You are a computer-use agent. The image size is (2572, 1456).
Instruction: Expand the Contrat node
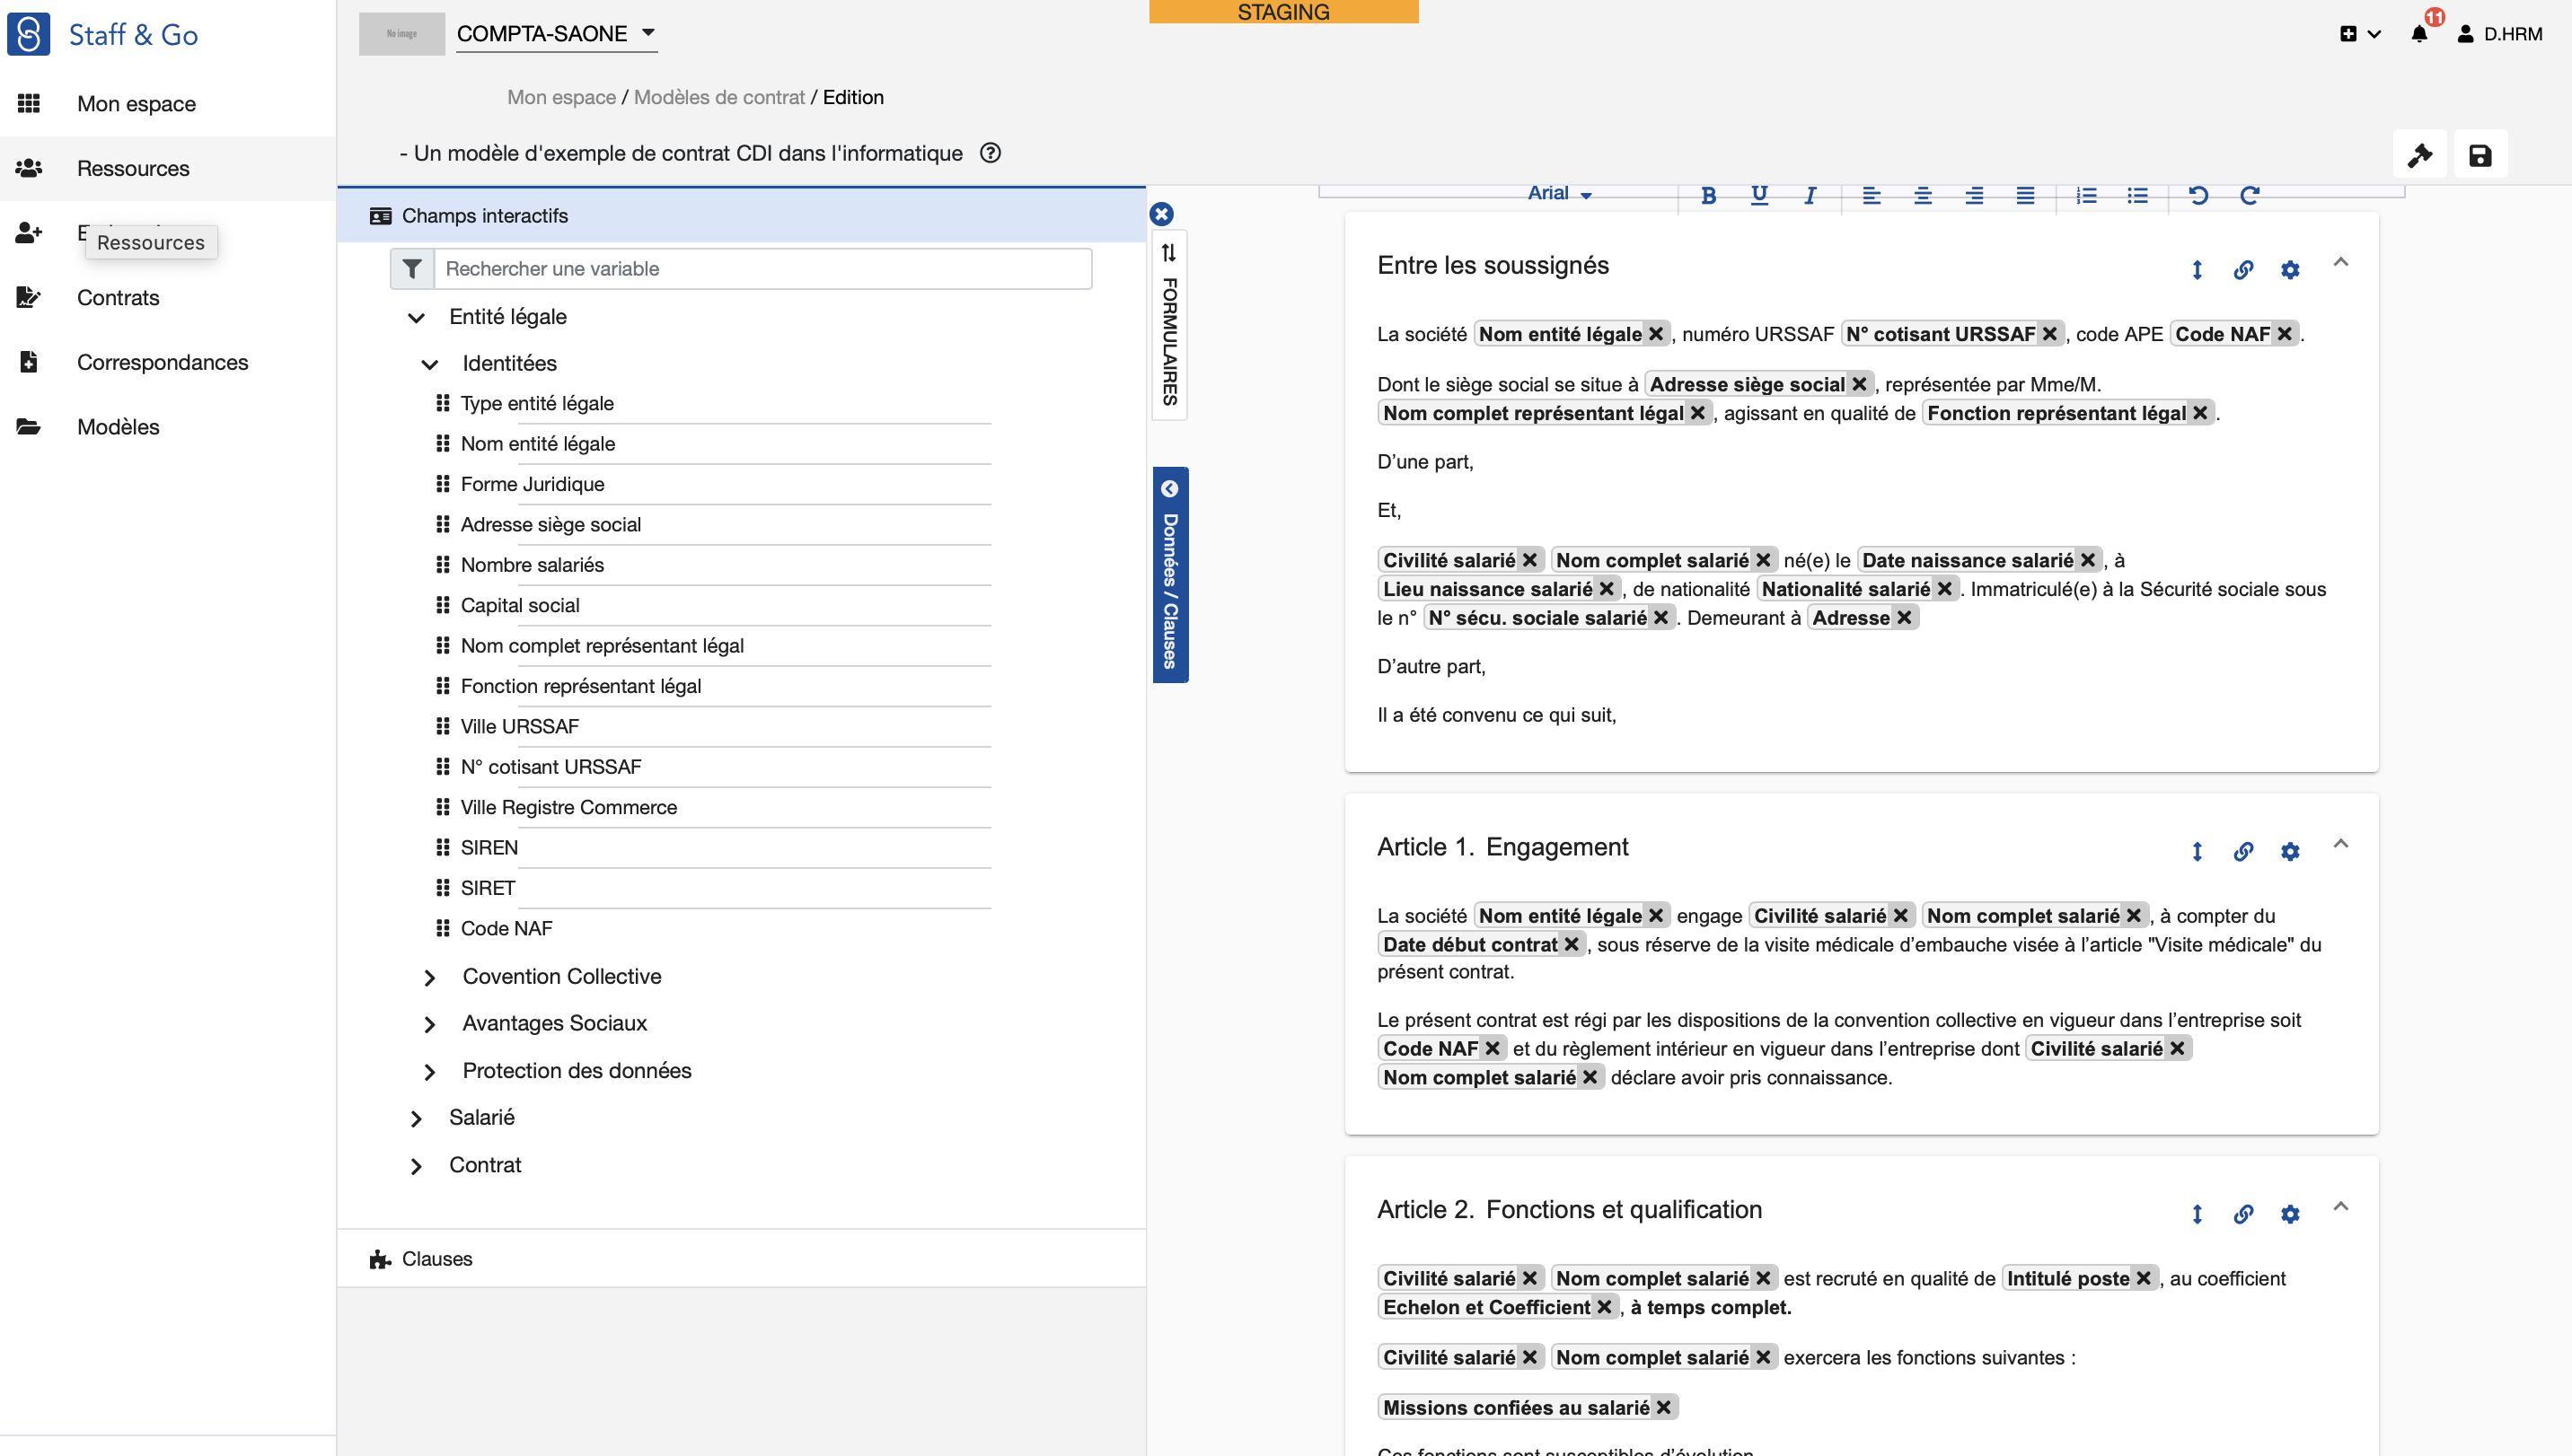[x=416, y=1166]
